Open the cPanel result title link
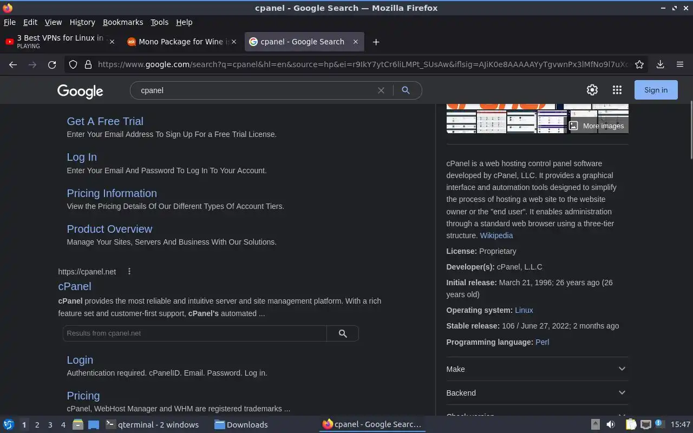This screenshot has width=693, height=433. [x=75, y=286]
